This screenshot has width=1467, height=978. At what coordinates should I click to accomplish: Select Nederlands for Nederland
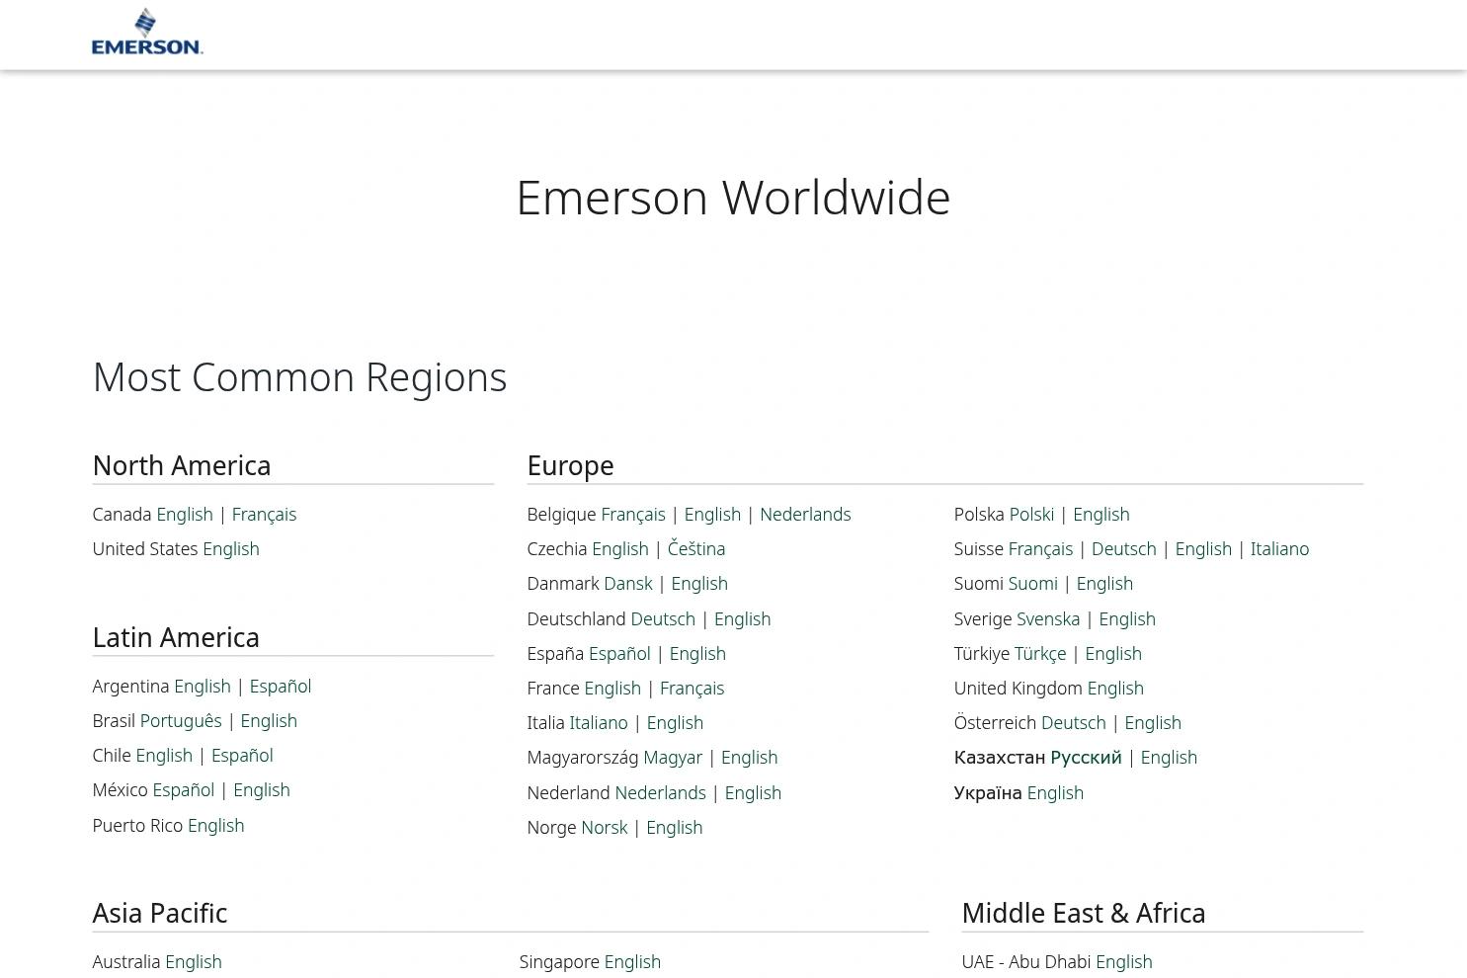coord(661,792)
